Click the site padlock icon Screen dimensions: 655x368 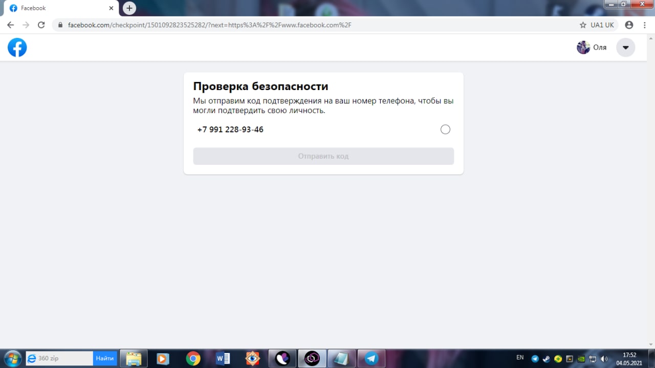(x=60, y=25)
